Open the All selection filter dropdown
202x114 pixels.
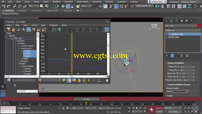click(34, 6)
